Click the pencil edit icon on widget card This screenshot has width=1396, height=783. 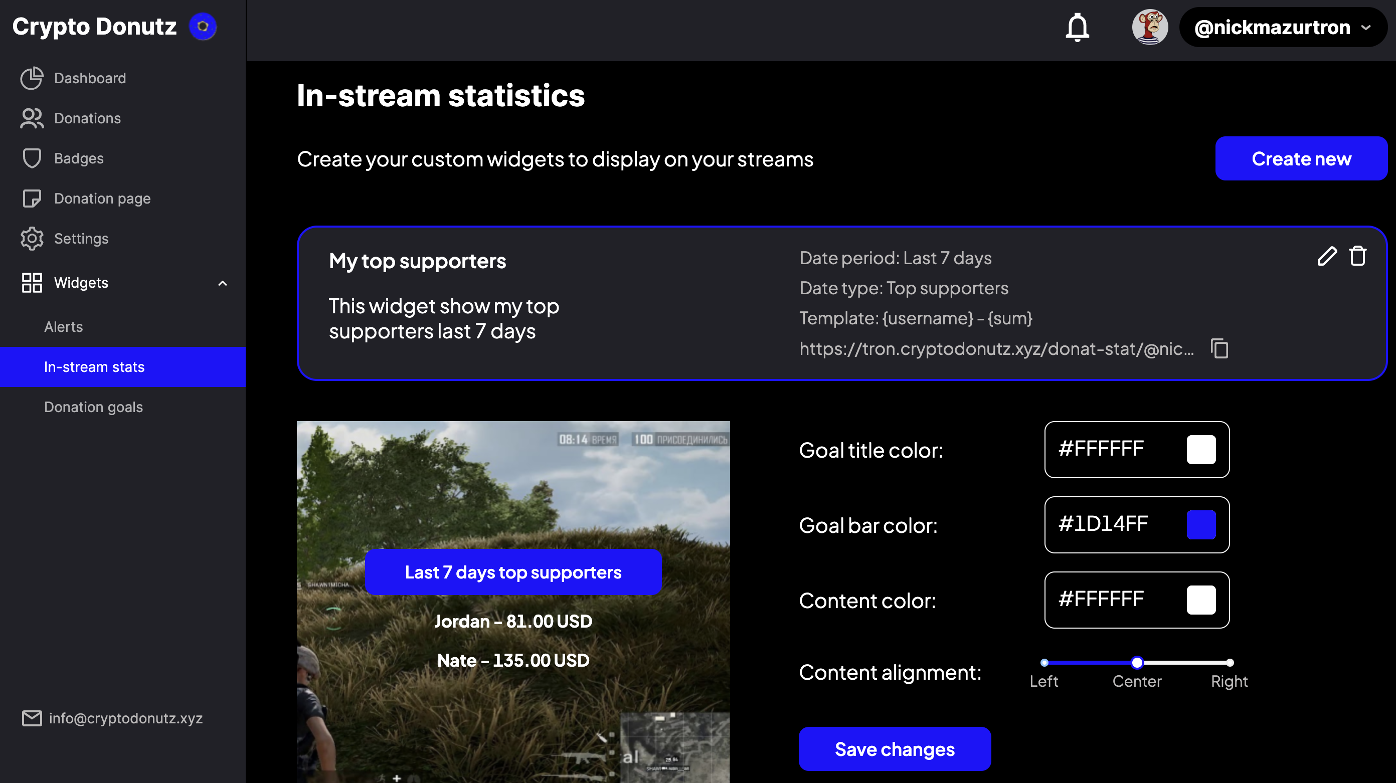[1327, 256]
